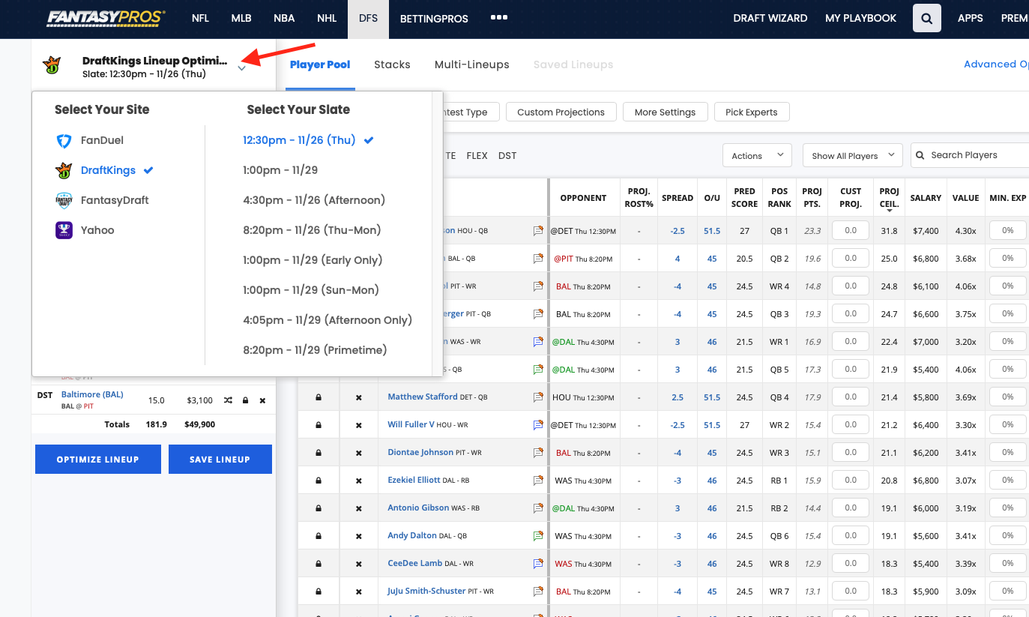Shuffle the Baltimore DST lineup slot
The image size is (1029, 617).
[228, 400]
